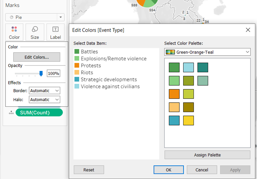257x179 pixels.
Task: Click the Assign Palette button
Action: pyautogui.click(x=207, y=155)
